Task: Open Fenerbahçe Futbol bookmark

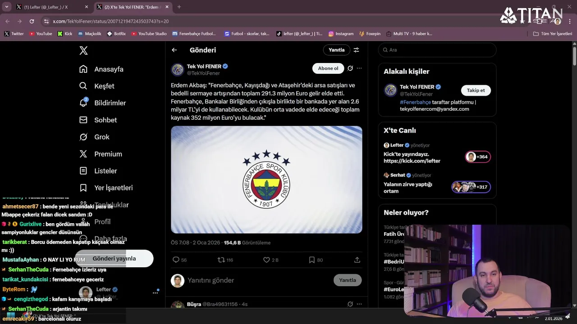Action: point(194,34)
